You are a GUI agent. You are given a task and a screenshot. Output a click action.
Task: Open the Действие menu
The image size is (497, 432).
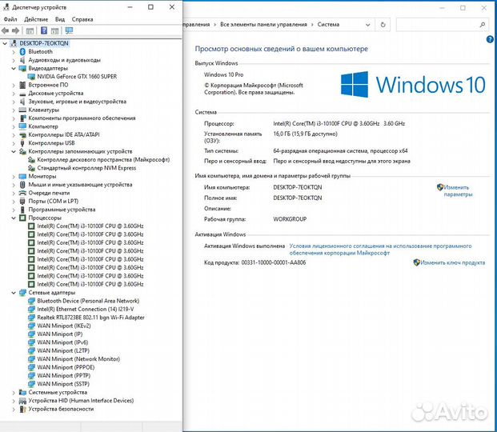36,19
